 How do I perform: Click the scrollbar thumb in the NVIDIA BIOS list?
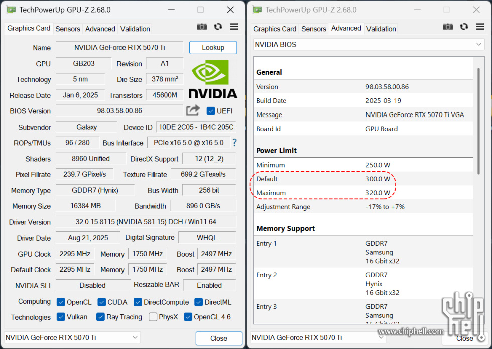pos(478,121)
